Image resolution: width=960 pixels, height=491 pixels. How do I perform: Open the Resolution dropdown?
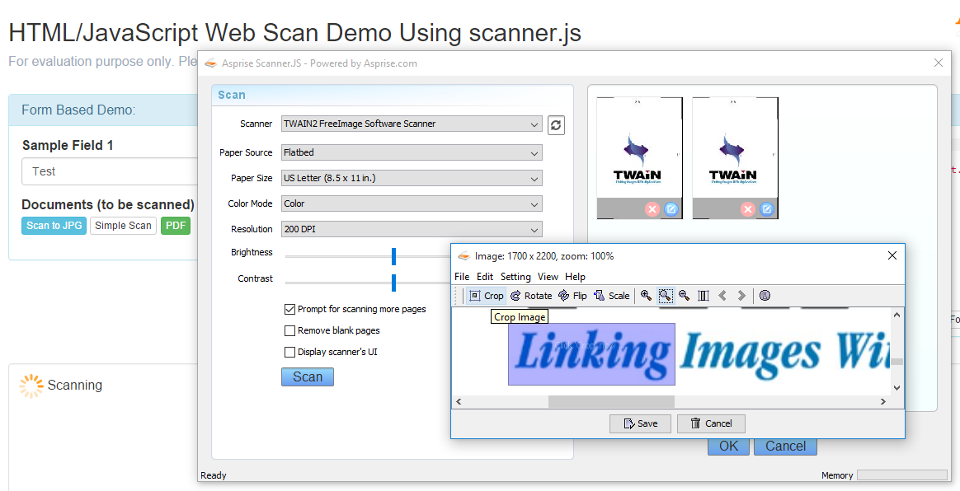[x=412, y=229]
